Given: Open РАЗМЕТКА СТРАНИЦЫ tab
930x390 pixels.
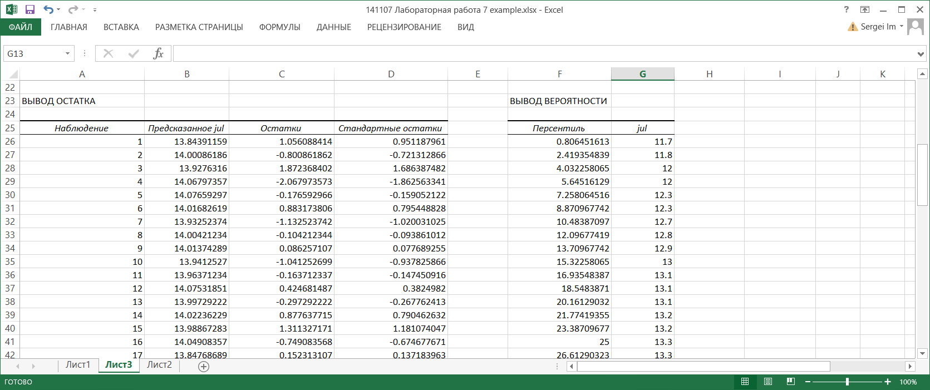Looking at the screenshot, I should 199,27.
